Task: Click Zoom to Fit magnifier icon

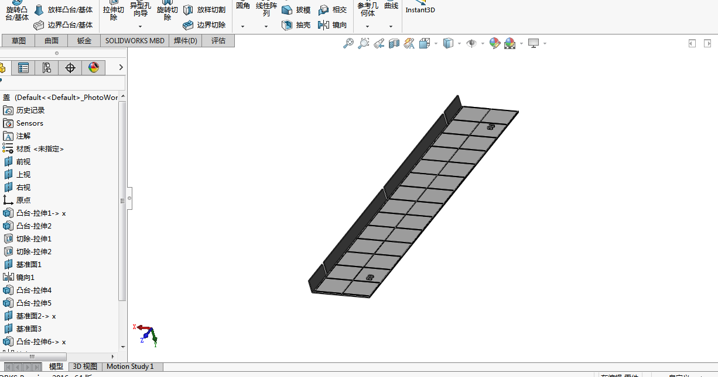Action: tap(348, 43)
